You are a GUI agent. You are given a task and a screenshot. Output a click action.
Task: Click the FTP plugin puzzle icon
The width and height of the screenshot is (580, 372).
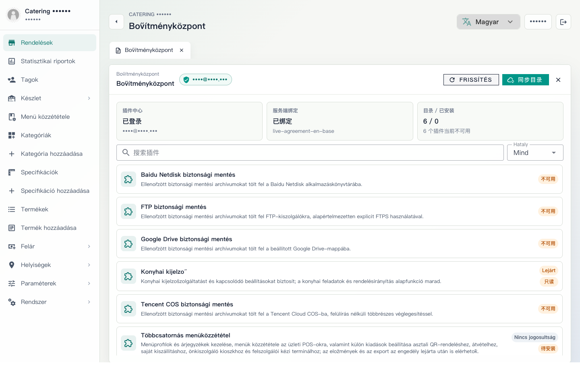[x=128, y=211]
